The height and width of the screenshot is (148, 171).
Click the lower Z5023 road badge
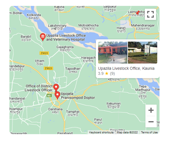[48, 68]
